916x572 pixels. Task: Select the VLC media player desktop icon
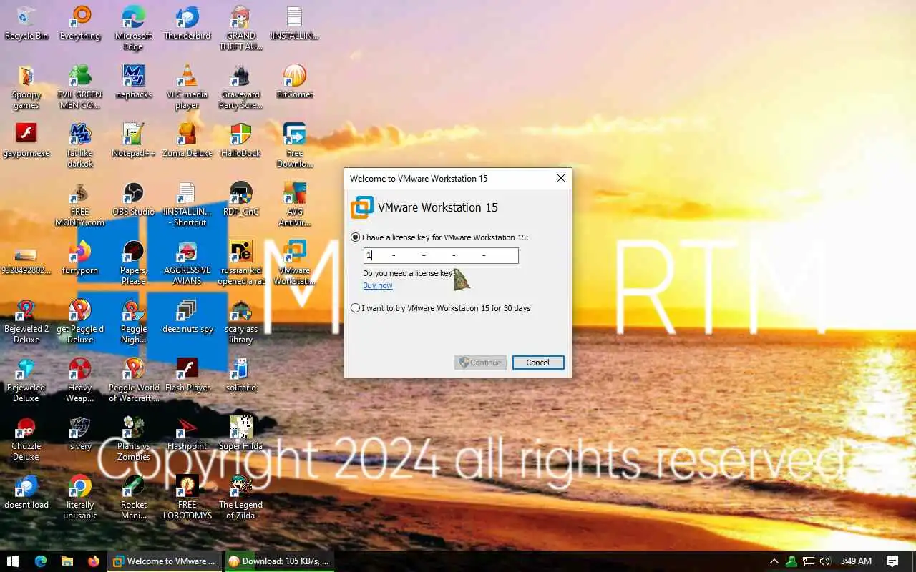click(x=187, y=87)
